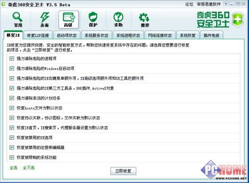Uncheck 恢复被限制的系统功能 checkbox

tap(11, 157)
